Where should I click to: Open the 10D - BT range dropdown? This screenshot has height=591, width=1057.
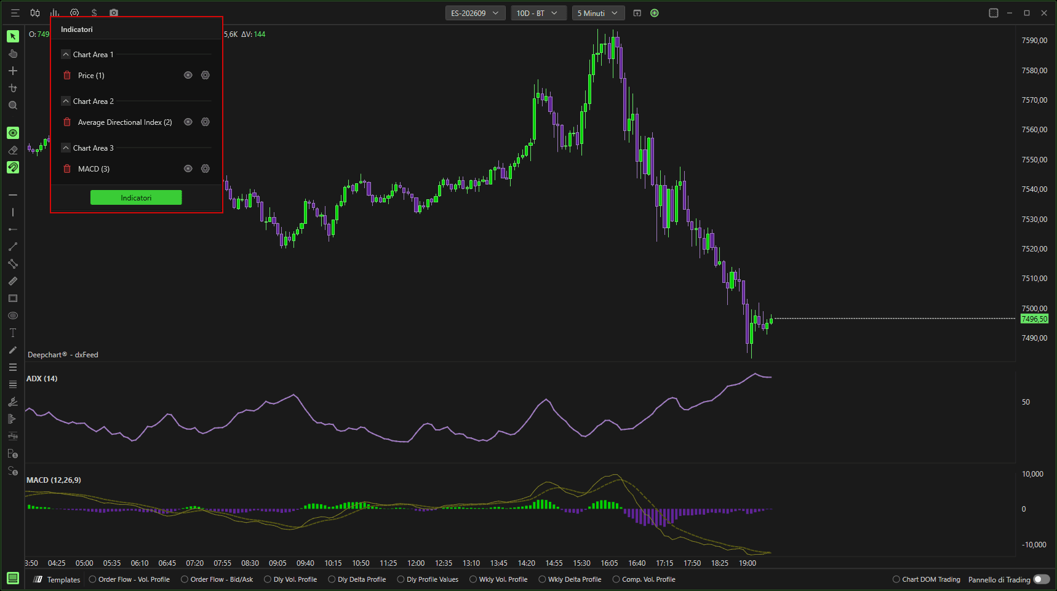[538, 13]
